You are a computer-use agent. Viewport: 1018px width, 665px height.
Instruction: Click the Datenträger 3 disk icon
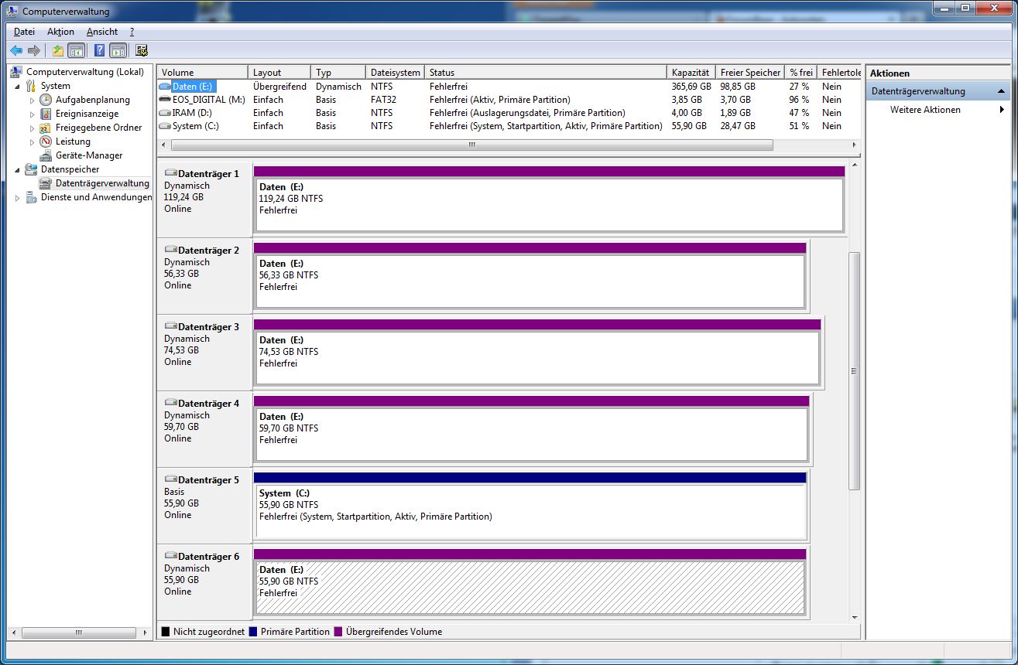point(170,326)
